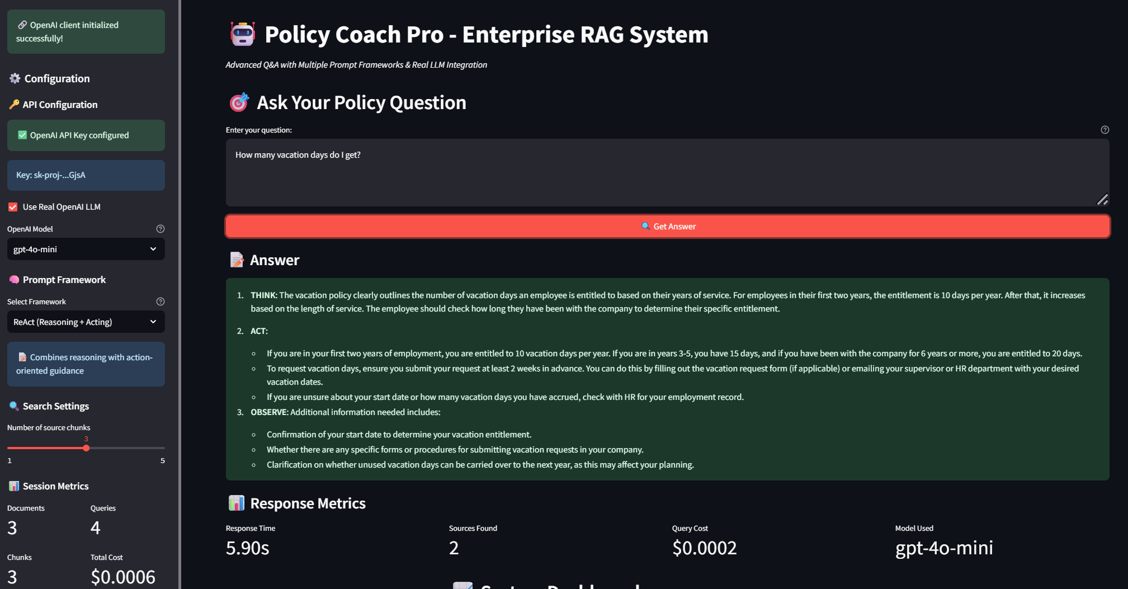The image size is (1128, 589).
Task: Click the brain icon beside Prompt Framework
Action: coord(14,280)
